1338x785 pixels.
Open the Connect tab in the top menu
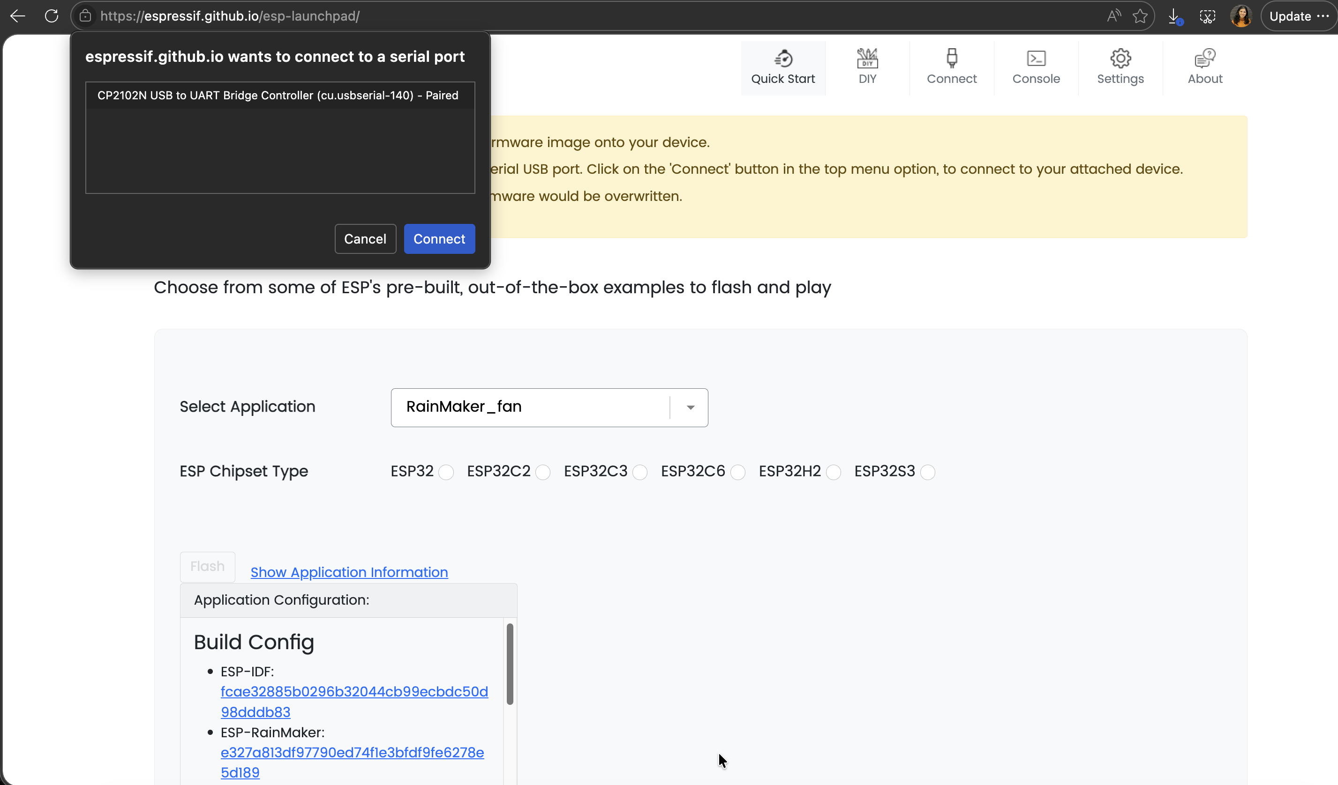click(952, 68)
